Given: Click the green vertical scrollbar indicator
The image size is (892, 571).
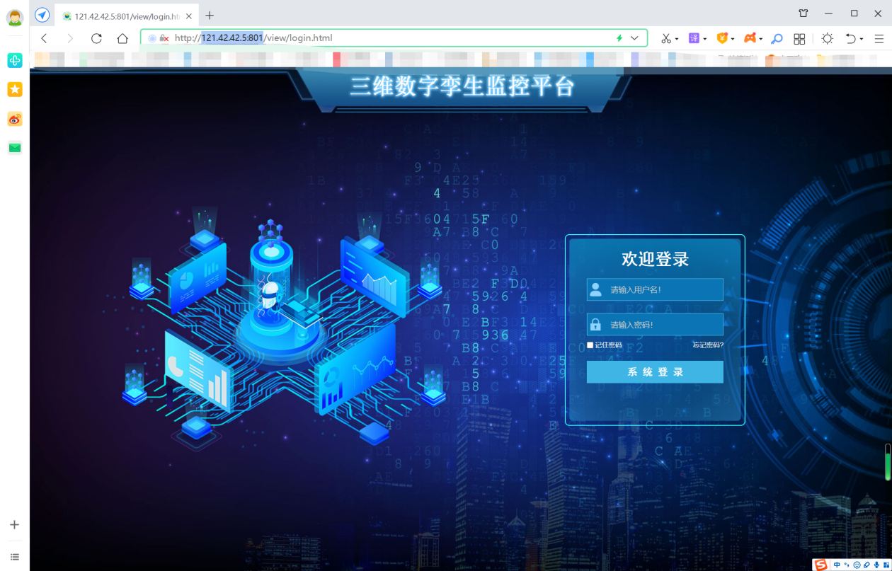Looking at the screenshot, I should coord(888,462).
